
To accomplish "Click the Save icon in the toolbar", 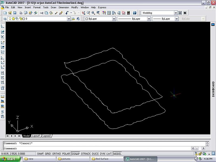I will tap(15, 13).
